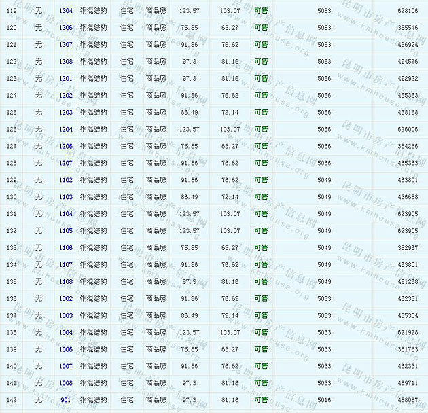Open room 1304 link
428x413 pixels.
click(66, 11)
